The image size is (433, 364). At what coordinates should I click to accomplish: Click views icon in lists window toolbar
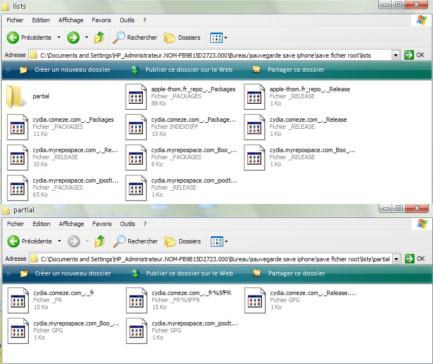tap(216, 38)
